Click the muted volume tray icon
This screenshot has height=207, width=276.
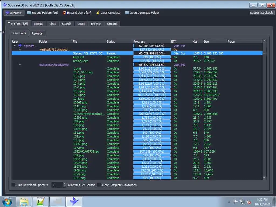click(x=249, y=202)
